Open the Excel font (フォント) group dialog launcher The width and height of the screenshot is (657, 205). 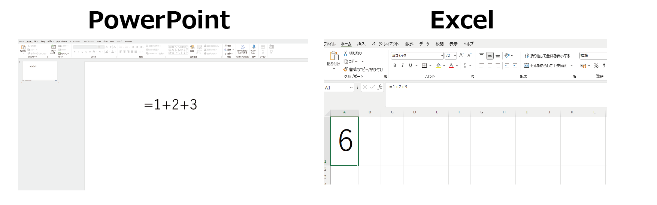click(x=473, y=76)
